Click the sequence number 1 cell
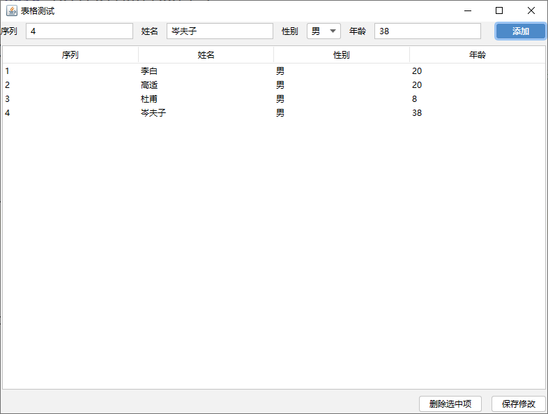 70,71
